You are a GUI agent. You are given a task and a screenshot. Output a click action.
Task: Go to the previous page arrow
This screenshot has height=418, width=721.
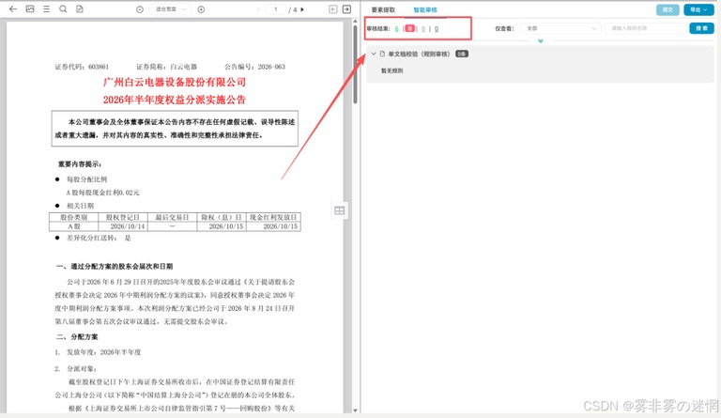258,9
